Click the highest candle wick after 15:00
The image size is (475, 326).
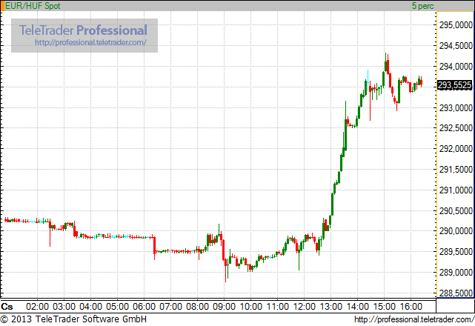coord(385,62)
